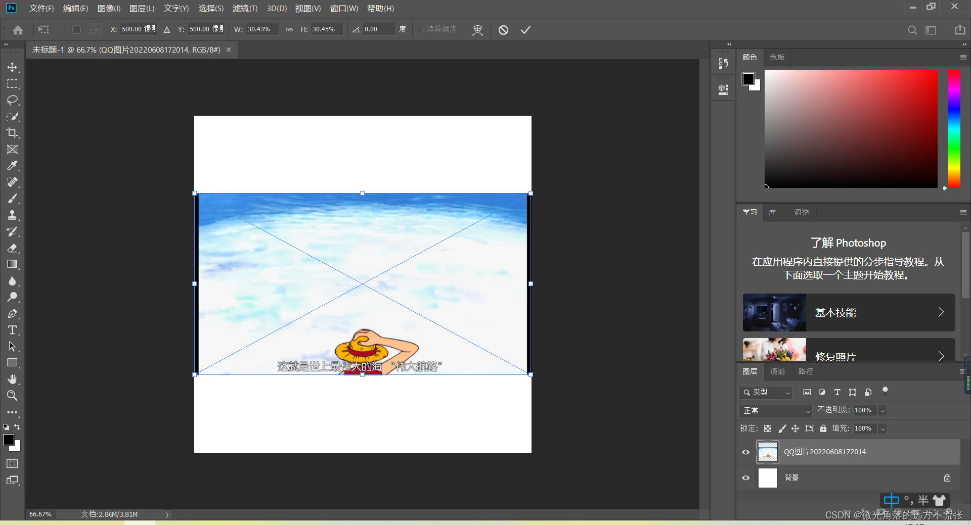The image size is (971, 525).
Task: Select the Eyedropper tool
Action: point(12,166)
